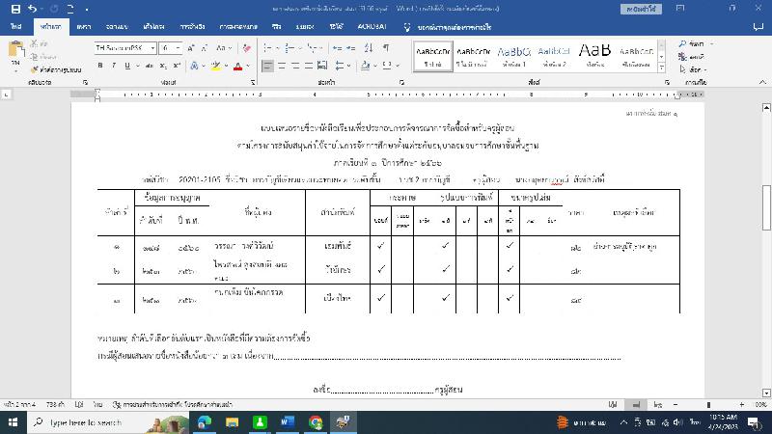The width and height of the screenshot is (772, 434).
Task: Open the File tab
Action: (15, 27)
